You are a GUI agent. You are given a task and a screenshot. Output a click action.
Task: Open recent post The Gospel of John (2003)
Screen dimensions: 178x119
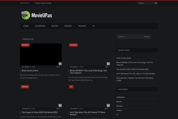[132, 69]
